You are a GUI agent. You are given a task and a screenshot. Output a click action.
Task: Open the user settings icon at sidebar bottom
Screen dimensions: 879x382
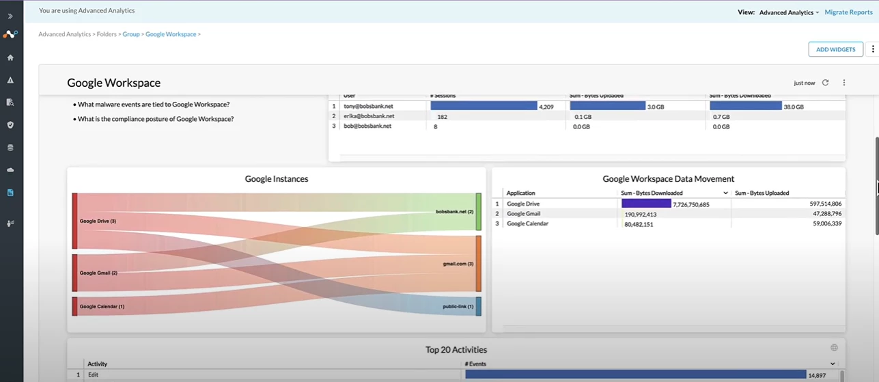(10, 223)
